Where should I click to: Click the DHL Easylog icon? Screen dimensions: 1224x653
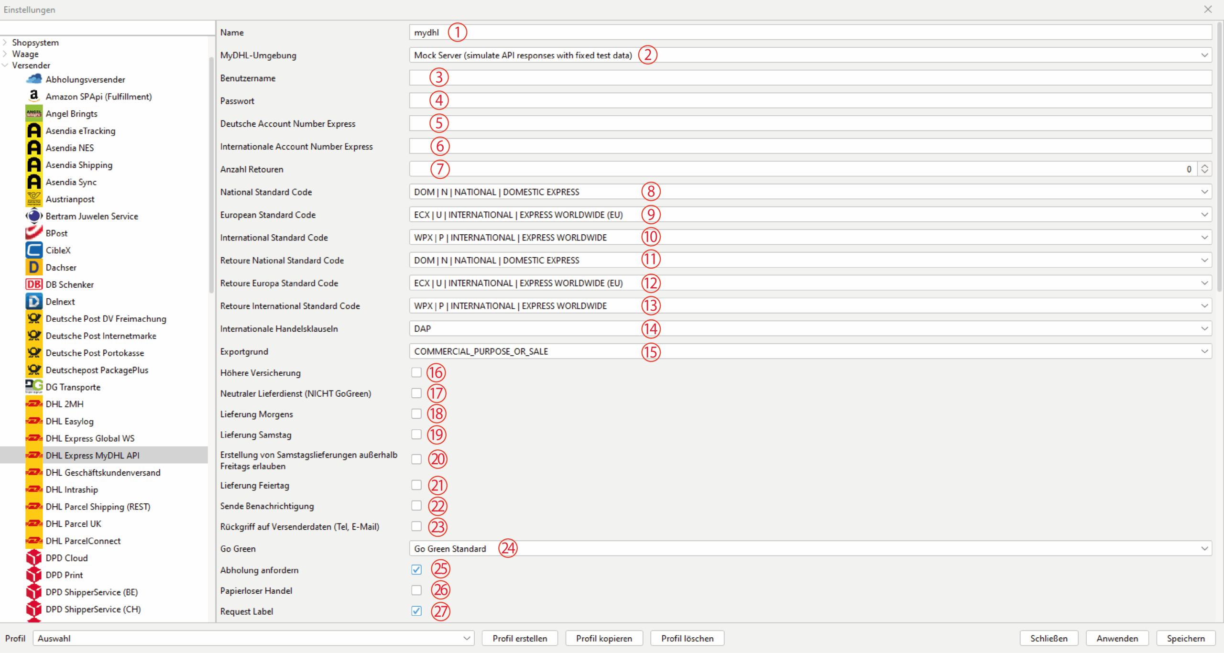tap(34, 421)
